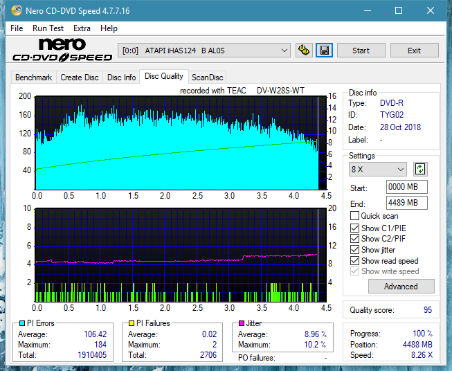Click the PO failures label
452x371 pixels.
[x=257, y=358]
